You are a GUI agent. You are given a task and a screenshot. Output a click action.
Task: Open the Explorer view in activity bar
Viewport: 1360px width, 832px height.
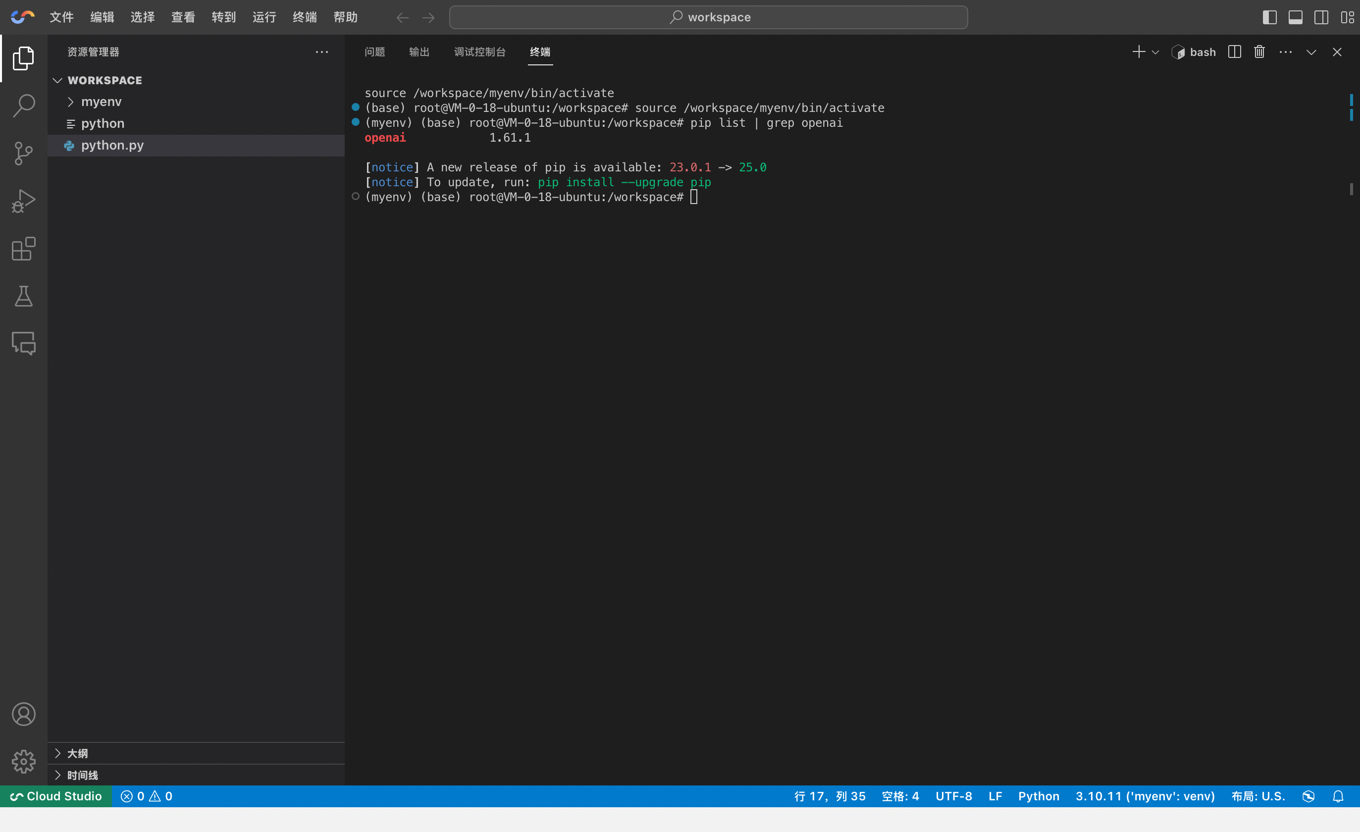tap(23, 58)
